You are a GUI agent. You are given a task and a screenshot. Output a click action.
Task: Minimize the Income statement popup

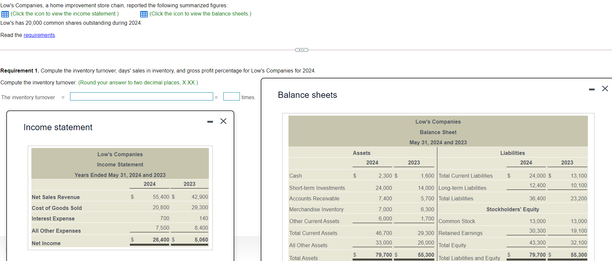(210, 122)
